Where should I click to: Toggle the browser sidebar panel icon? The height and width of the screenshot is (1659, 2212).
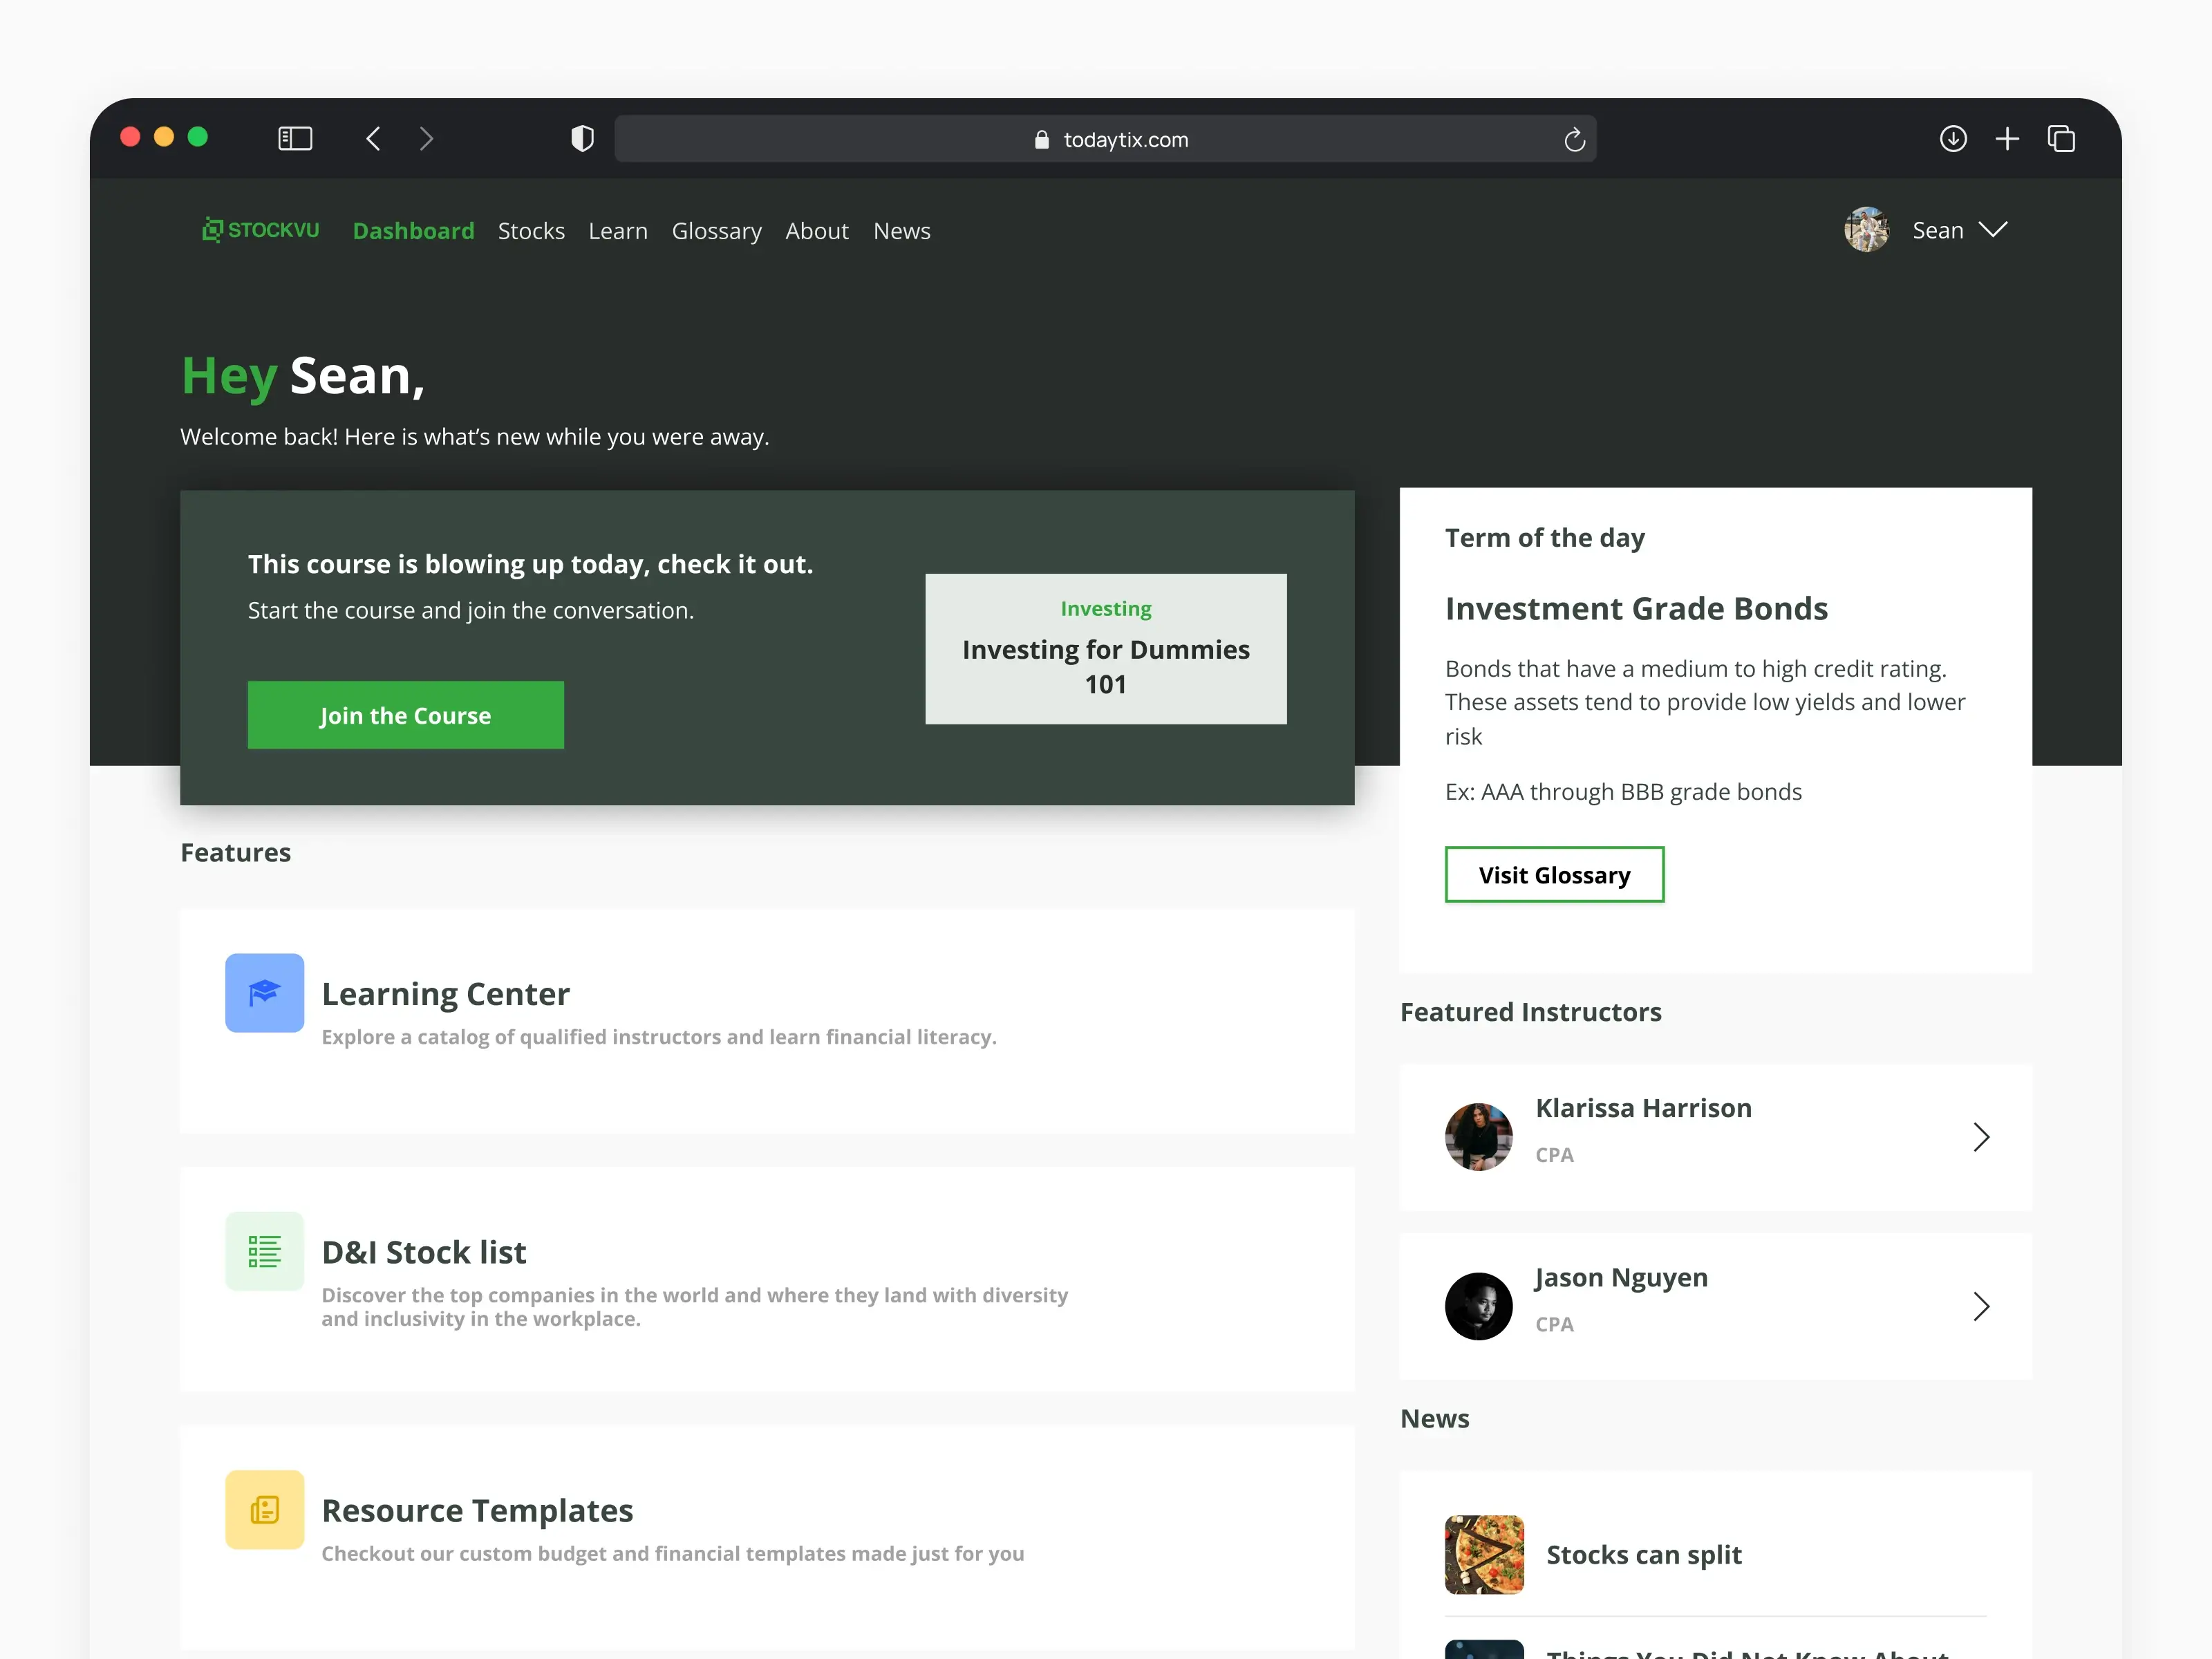point(295,138)
